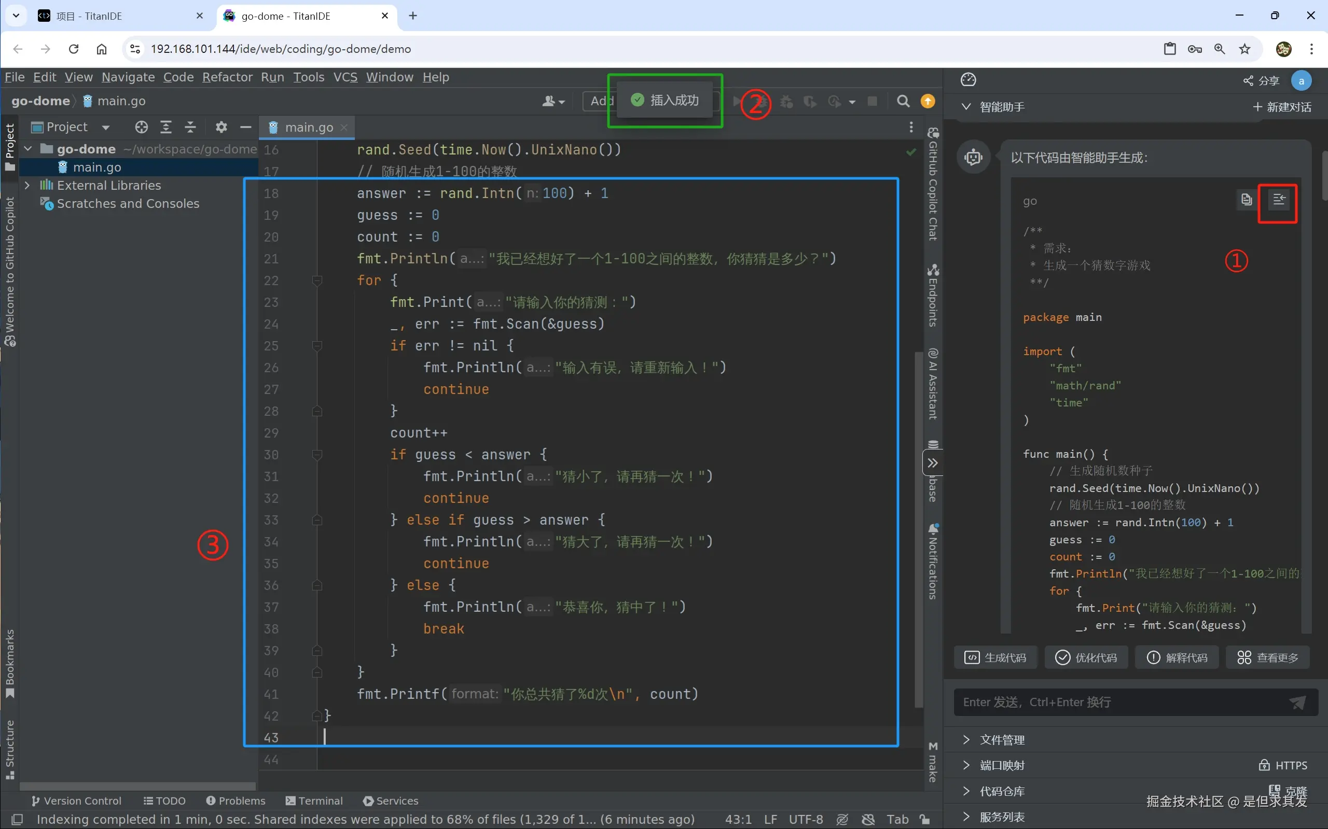This screenshot has width=1328, height=829.
Task: Open the Project view dropdown
Action: pyautogui.click(x=106, y=127)
